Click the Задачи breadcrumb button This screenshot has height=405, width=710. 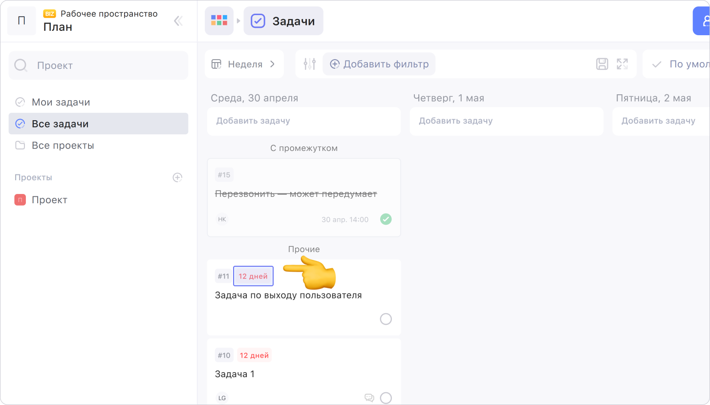tap(283, 21)
